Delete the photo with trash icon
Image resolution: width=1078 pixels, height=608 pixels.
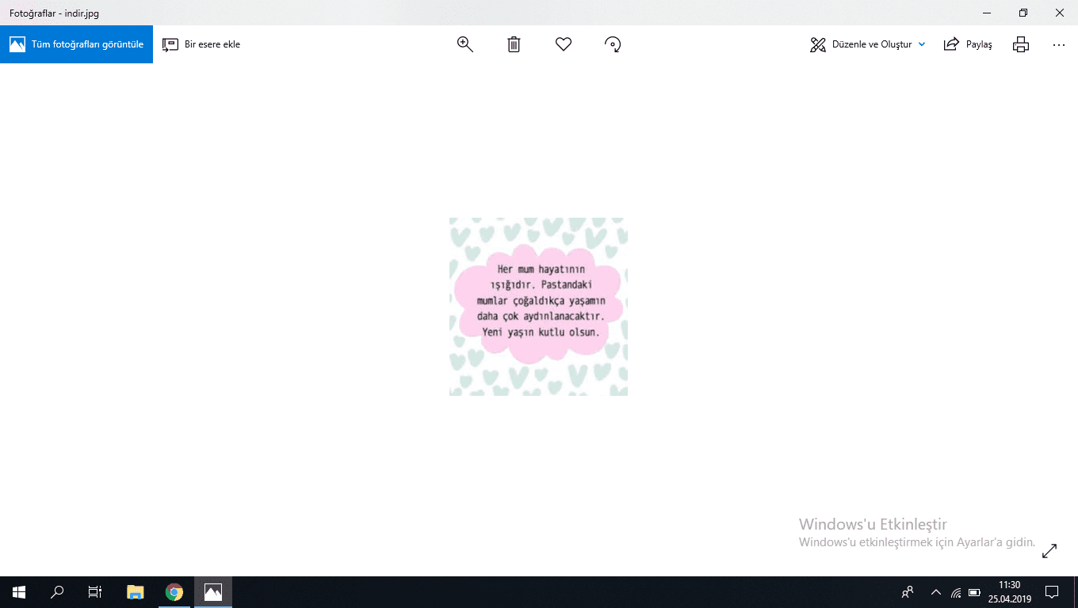click(x=514, y=44)
